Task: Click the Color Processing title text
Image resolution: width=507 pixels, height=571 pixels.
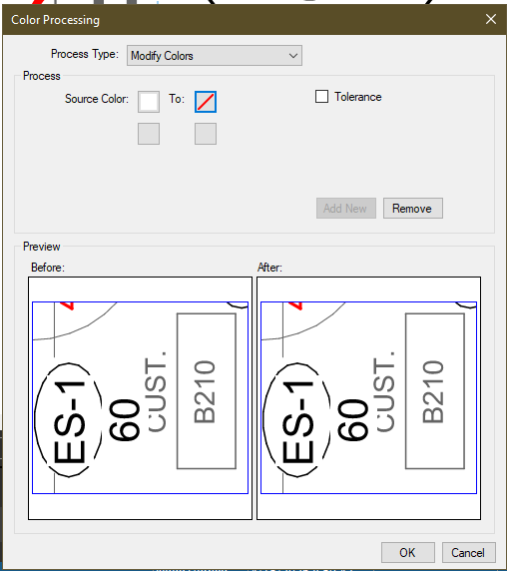Action: (x=55, y=20)
